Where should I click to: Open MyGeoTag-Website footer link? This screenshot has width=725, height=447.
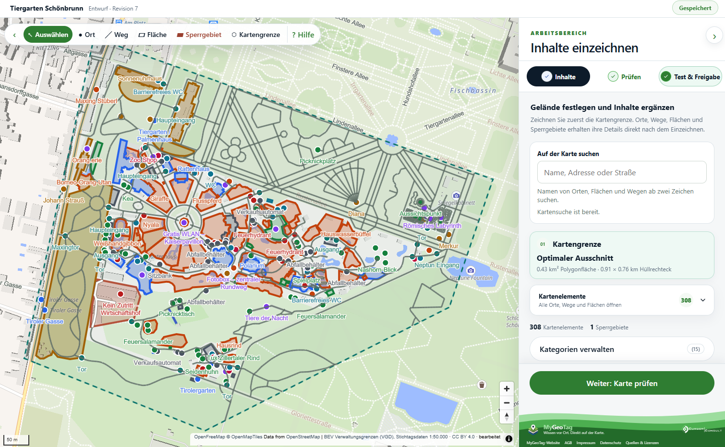coord(543,443)
